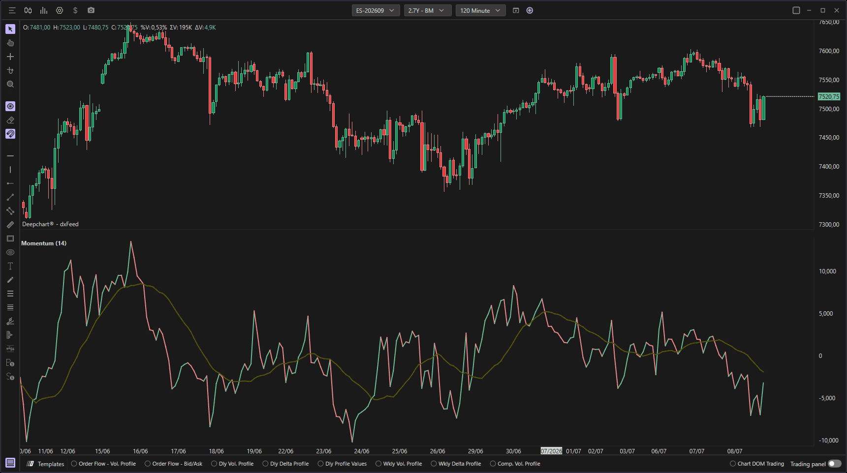The width and height of the screenshot is (847, 473).
Task: Click the layout square icon near window controls
Action: (796, 10)
